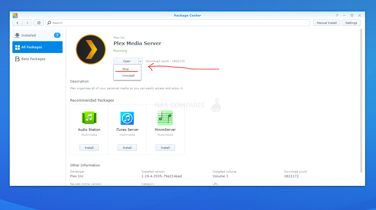This screenshot has width=376, height=210.
Task: Click the Open button for Plex
Action: 126,61
